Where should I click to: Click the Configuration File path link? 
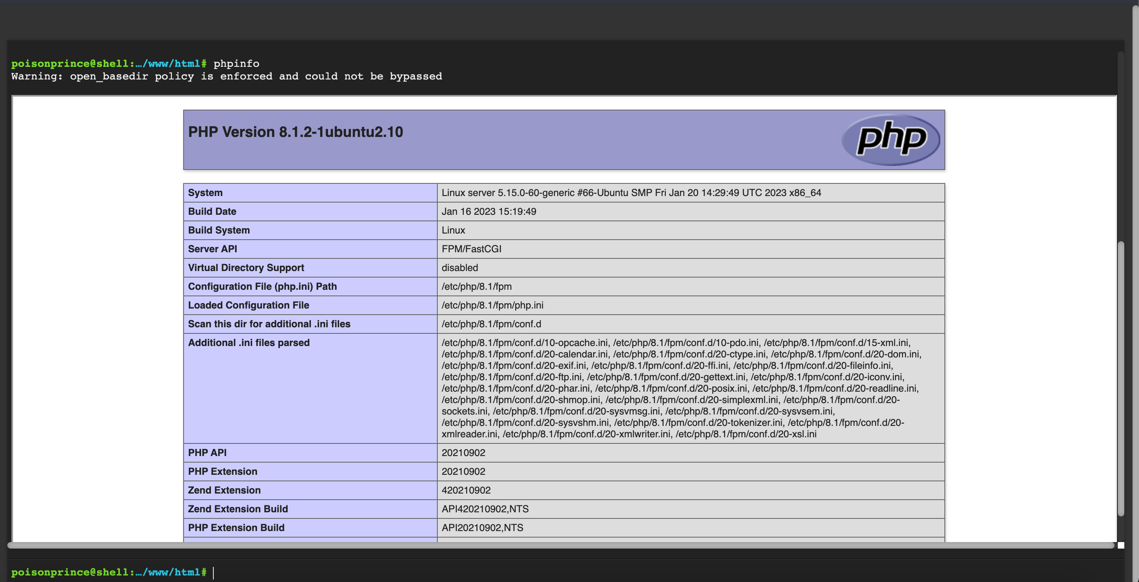click(476, 286)
